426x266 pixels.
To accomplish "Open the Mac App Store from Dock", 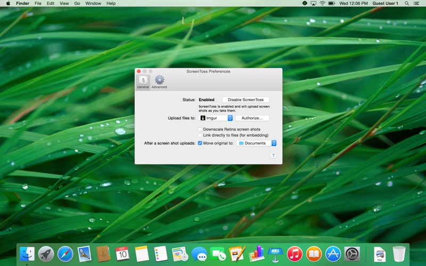I will click(x=333, y=254).
